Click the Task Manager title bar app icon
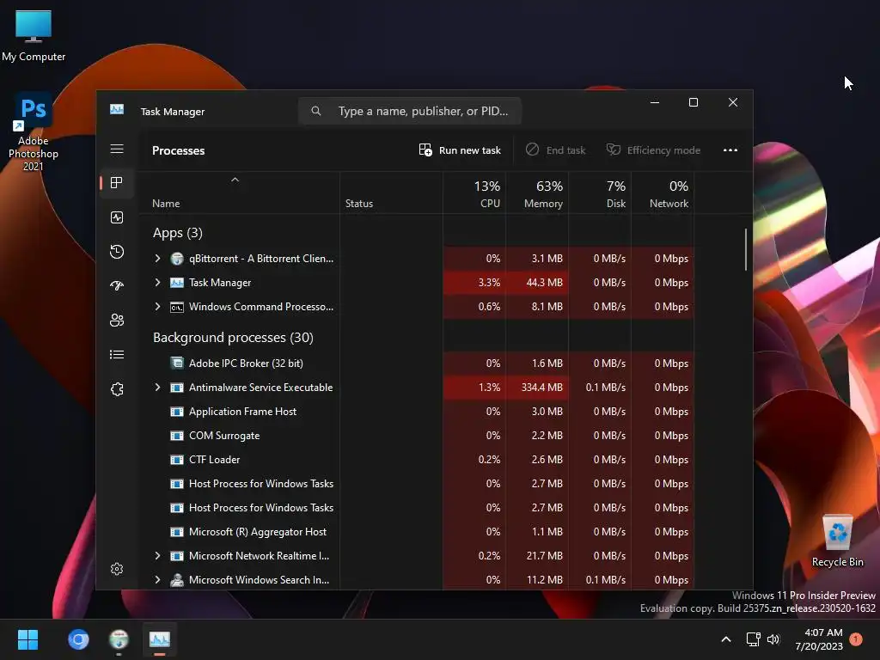 pyautogui.click(x=117, y=109)
